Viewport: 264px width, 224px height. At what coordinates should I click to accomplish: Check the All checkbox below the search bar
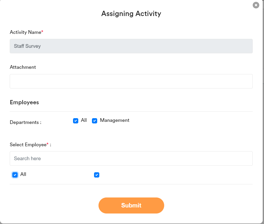(15, 175)
